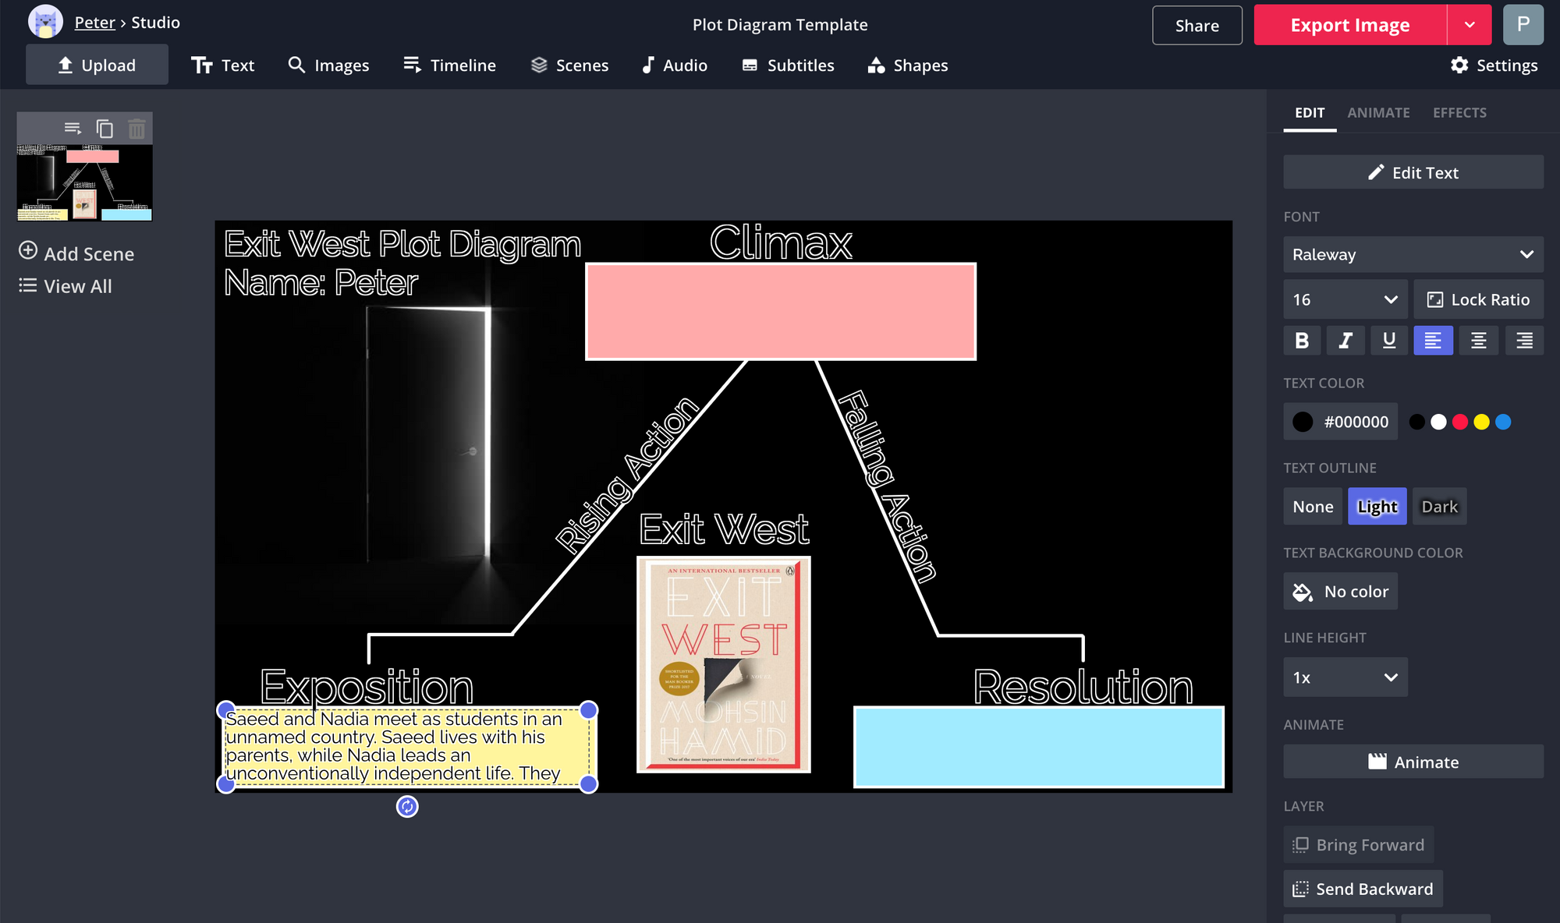Click the rotate handle below text box

(407, 806)
